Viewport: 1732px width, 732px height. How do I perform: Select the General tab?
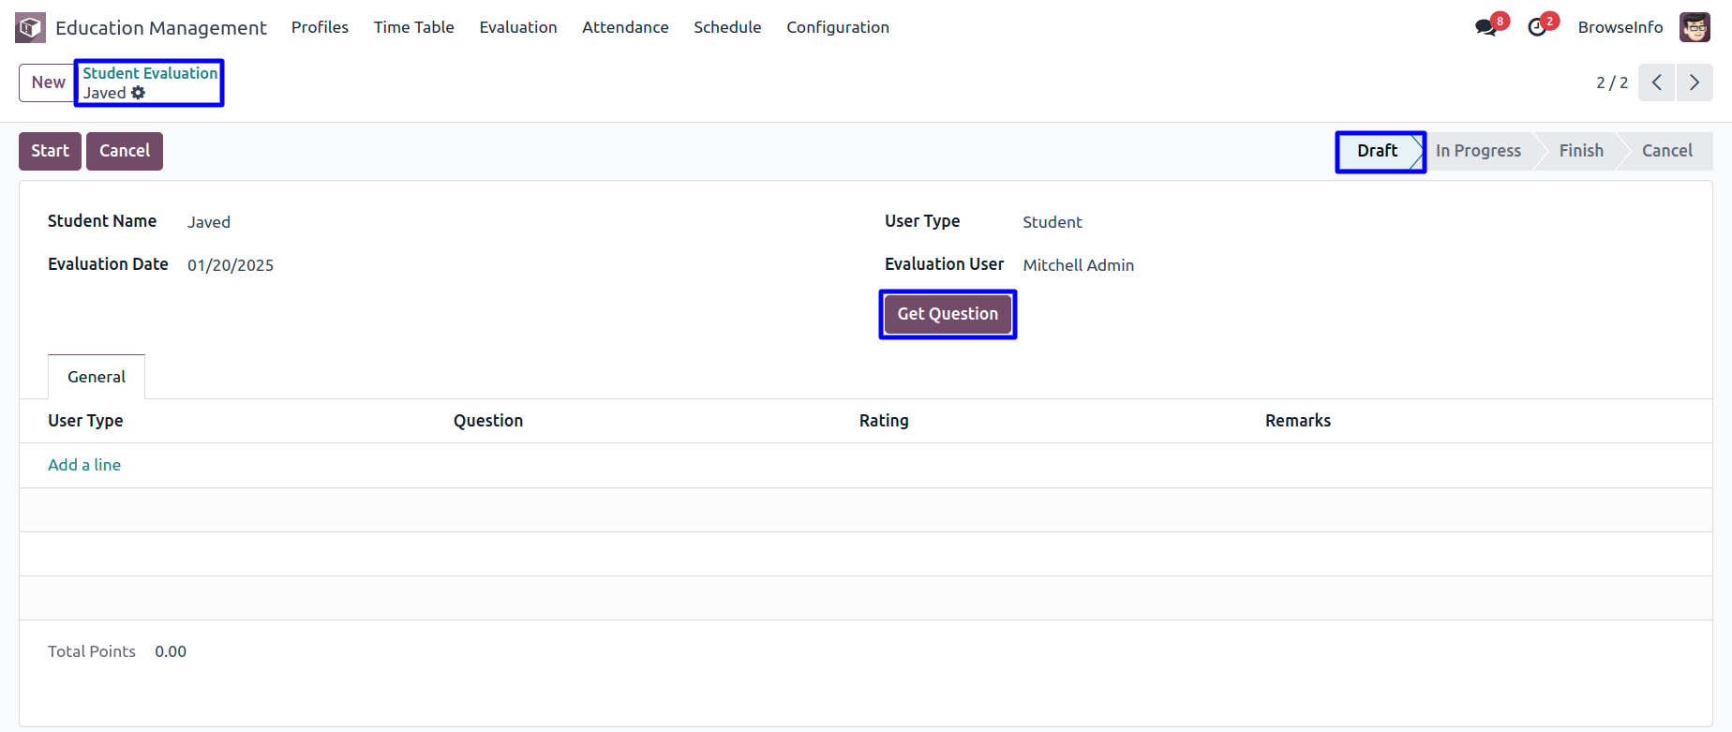(x=97, y=377)
